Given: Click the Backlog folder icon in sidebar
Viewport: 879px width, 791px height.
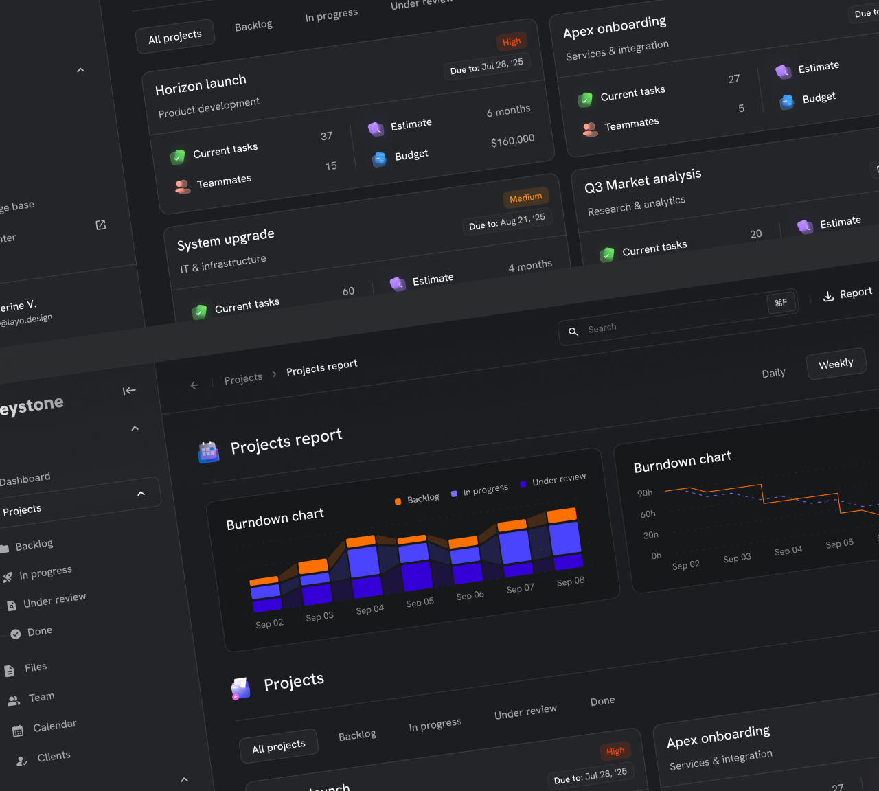Looking at the screenshot, I should tap(3, 549).
